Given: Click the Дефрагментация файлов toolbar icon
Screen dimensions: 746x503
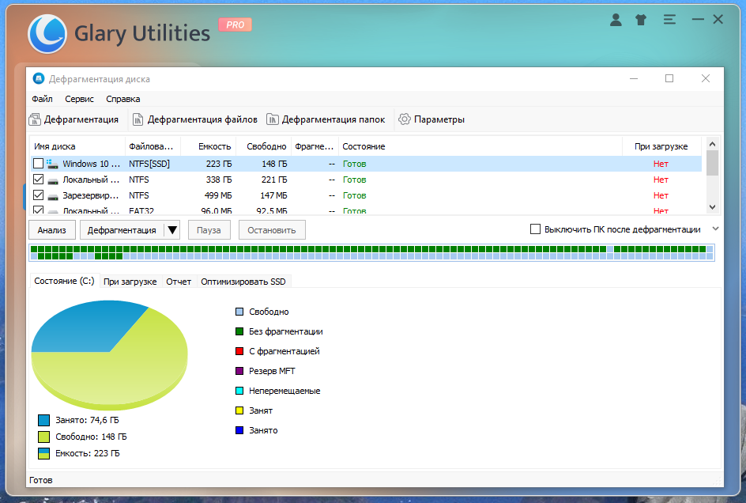Looking at the screenshot, I should coord(138,119).
